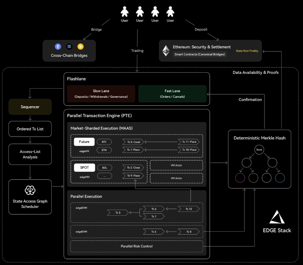The width and height of the screenshot is (303, 265).
Task: Click the Smart Contracts (Canonical Bridges) label
Action: (x=200, y=54)
